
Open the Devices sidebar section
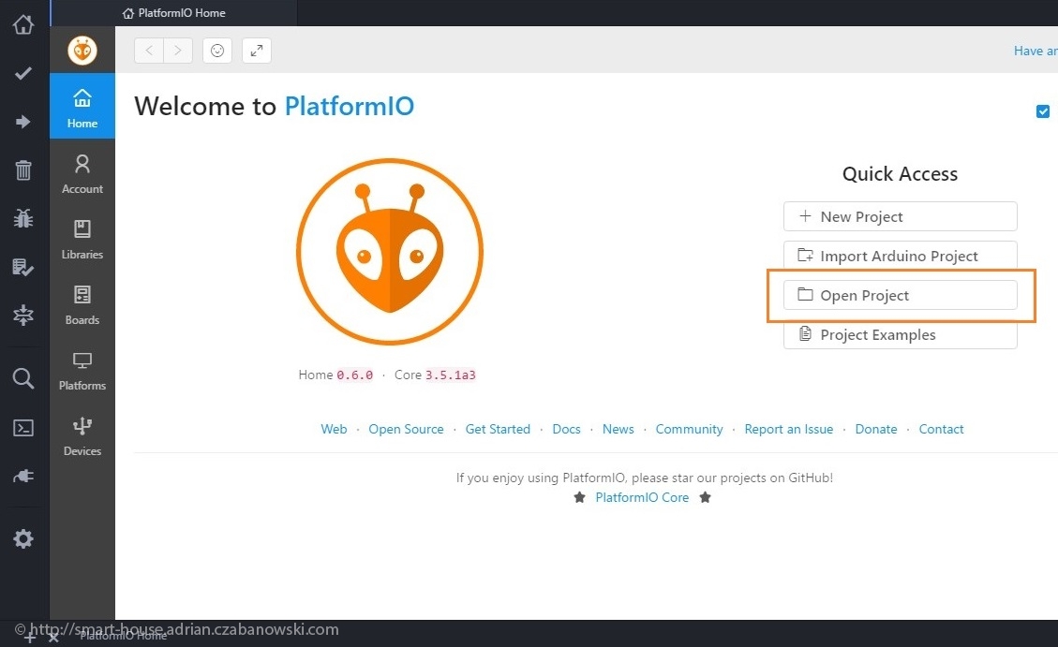82,435
